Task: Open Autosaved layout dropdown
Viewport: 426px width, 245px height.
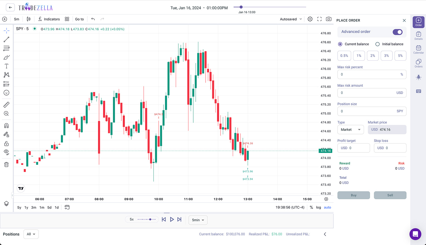Action: point(291,19)
